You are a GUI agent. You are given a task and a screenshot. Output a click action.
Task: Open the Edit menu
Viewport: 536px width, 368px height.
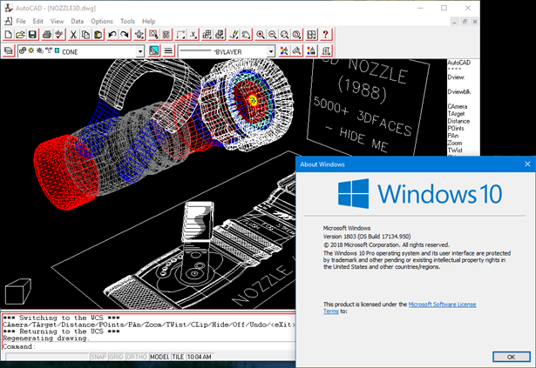38,21
